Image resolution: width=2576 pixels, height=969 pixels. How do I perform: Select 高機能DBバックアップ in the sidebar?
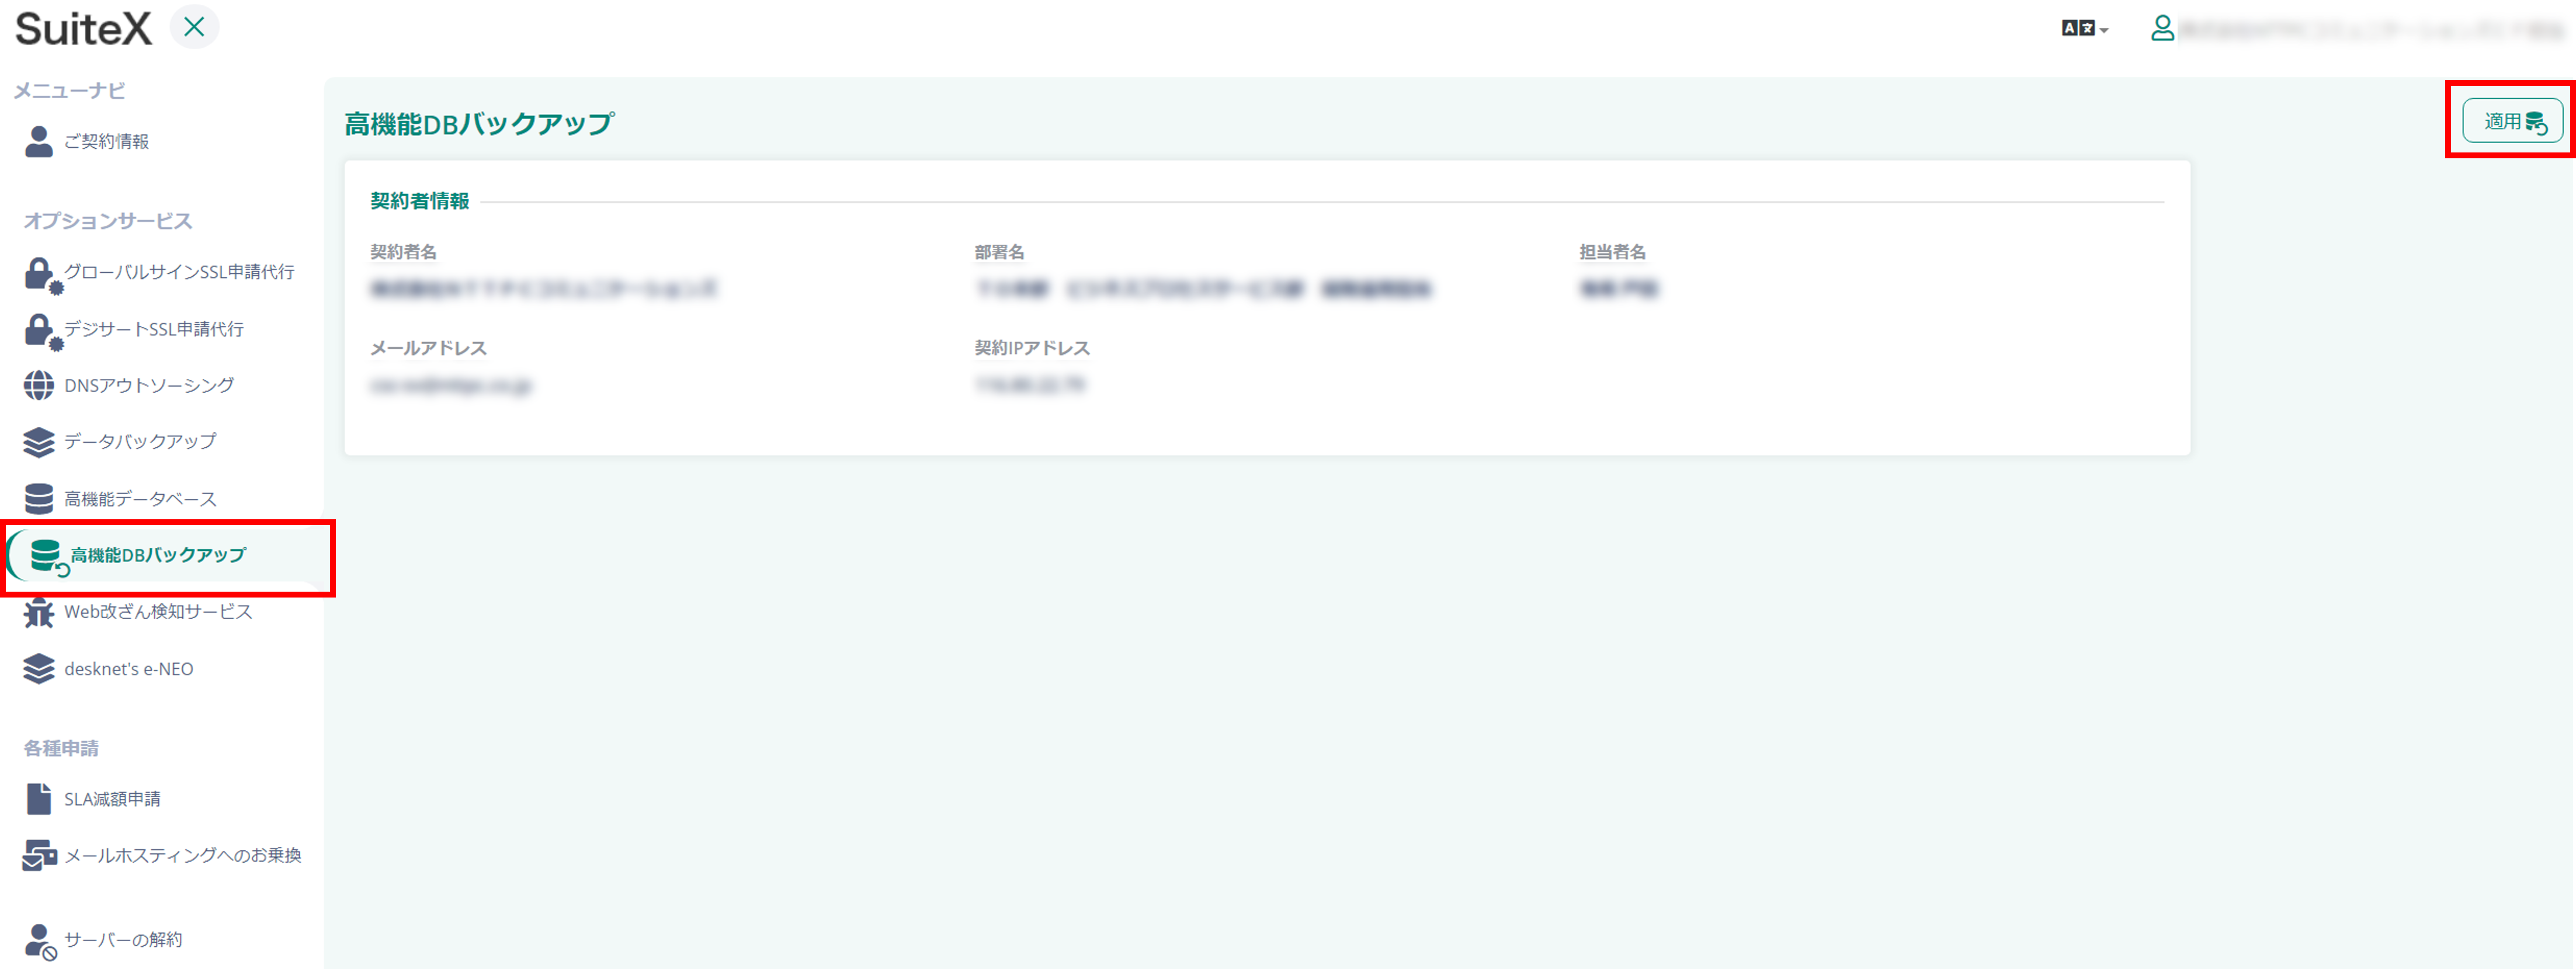pyautogui.click(x=158, y=555)
